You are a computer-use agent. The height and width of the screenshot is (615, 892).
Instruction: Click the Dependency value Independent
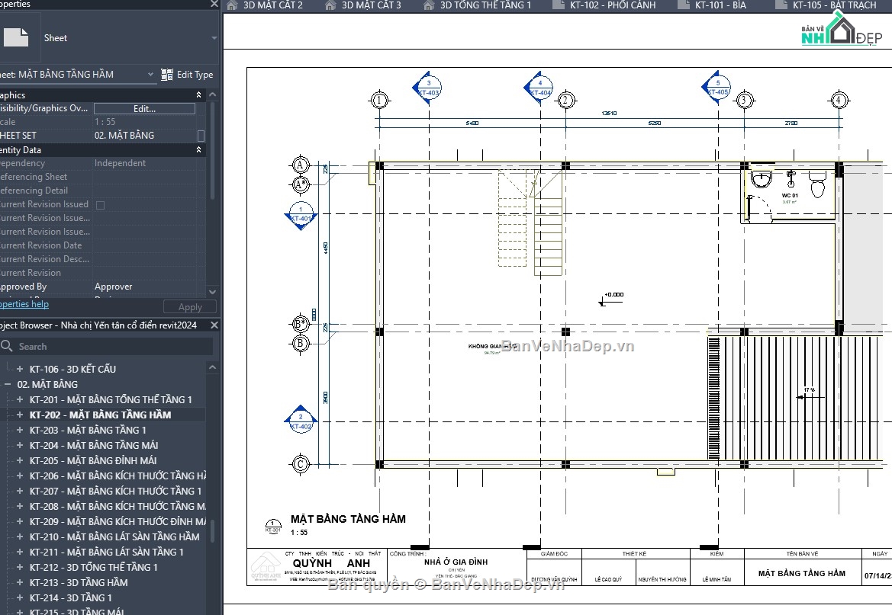[120, 163]
